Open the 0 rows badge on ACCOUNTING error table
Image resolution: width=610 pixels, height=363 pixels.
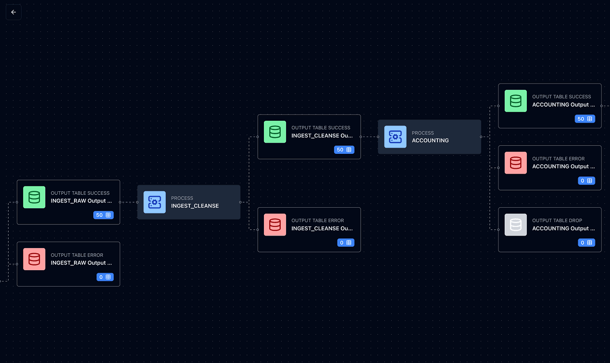pos(587,181)
